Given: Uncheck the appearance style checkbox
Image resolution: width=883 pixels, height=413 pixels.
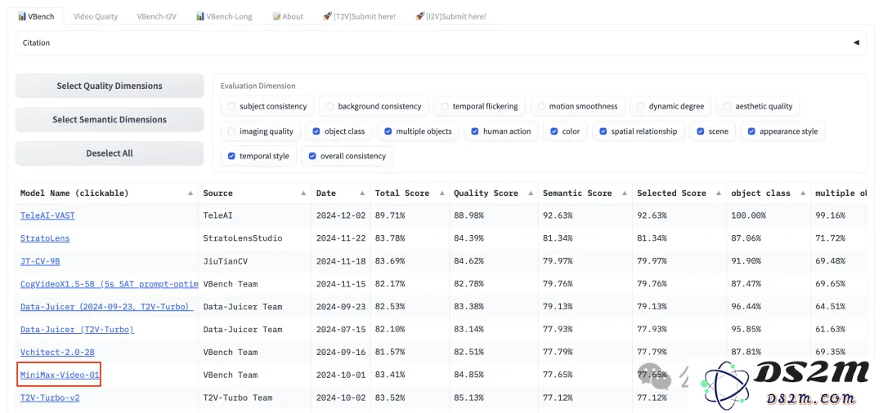Looking at the screenshot, I should coord(752,131).
